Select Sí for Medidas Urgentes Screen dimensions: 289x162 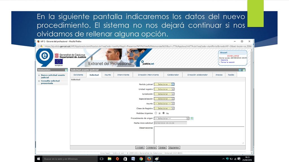click(156, 113)
